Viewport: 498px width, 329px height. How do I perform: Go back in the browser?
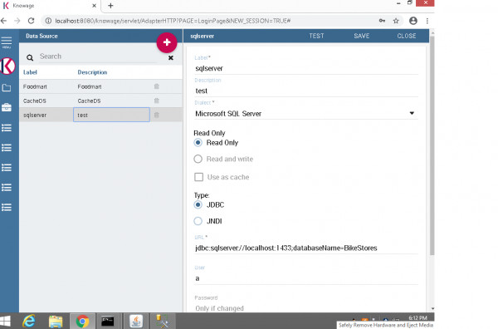pos(4,21)
